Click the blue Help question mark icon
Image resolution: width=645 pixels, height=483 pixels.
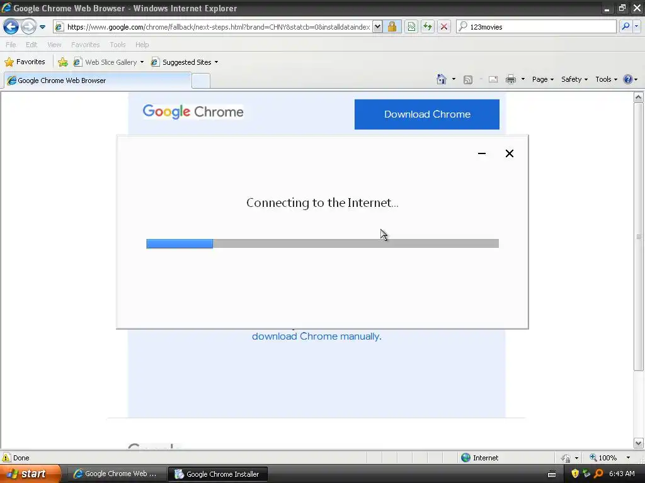pyautogui.click(x=628, y=79)
